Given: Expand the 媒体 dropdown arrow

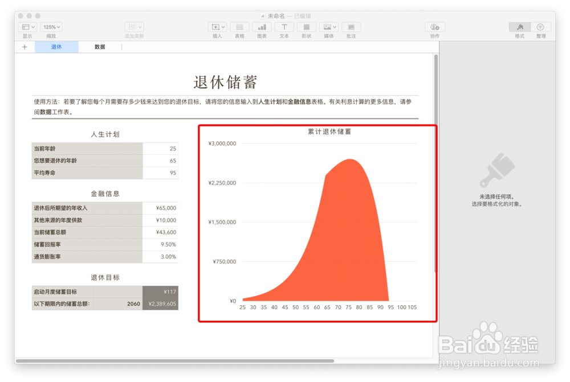Looking at the screenshot, I should pos(334,27).
